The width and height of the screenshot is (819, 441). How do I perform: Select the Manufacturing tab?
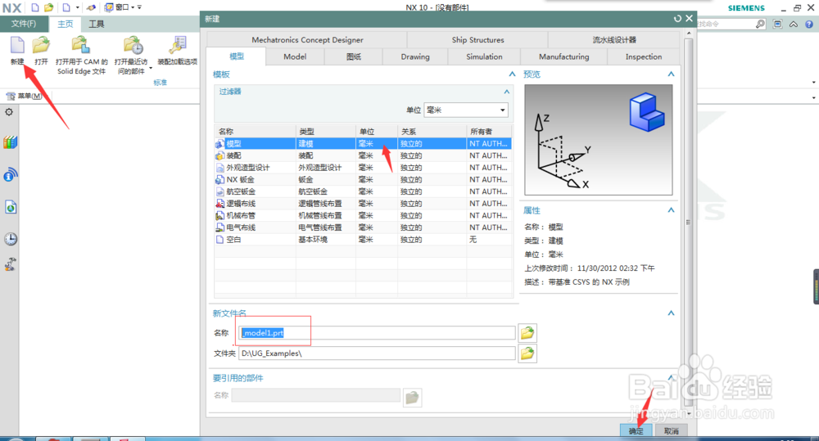pos(564,56)
